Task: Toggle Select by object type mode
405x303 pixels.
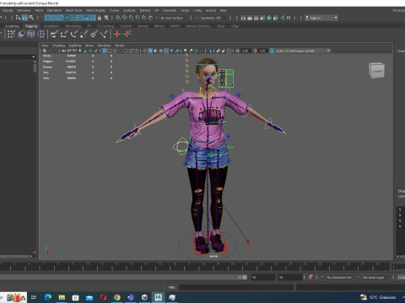Action: (24, 18)
